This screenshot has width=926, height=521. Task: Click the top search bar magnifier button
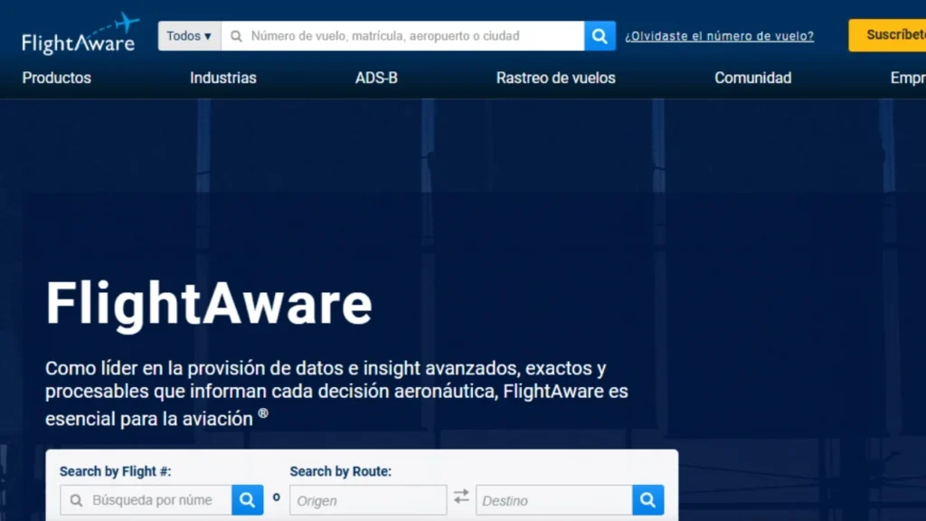pyautogui.click(x=600, y=36)
